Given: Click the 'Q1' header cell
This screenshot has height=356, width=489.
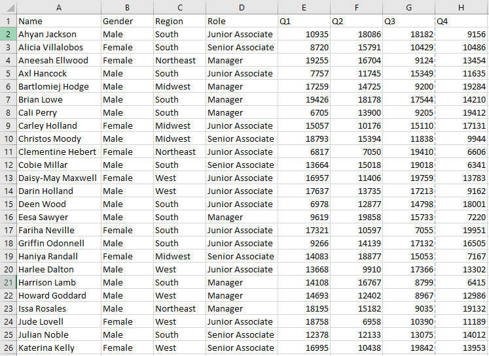Looking at the screenshot, I should point(304,21).
